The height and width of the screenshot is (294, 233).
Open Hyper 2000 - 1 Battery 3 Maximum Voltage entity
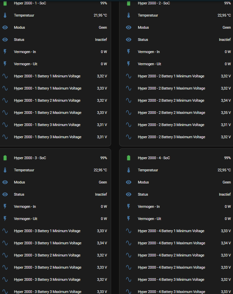click(x=48, y=137)
